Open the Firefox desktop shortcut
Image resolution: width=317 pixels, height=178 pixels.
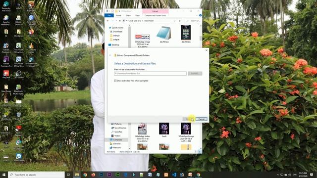(31, 33)
